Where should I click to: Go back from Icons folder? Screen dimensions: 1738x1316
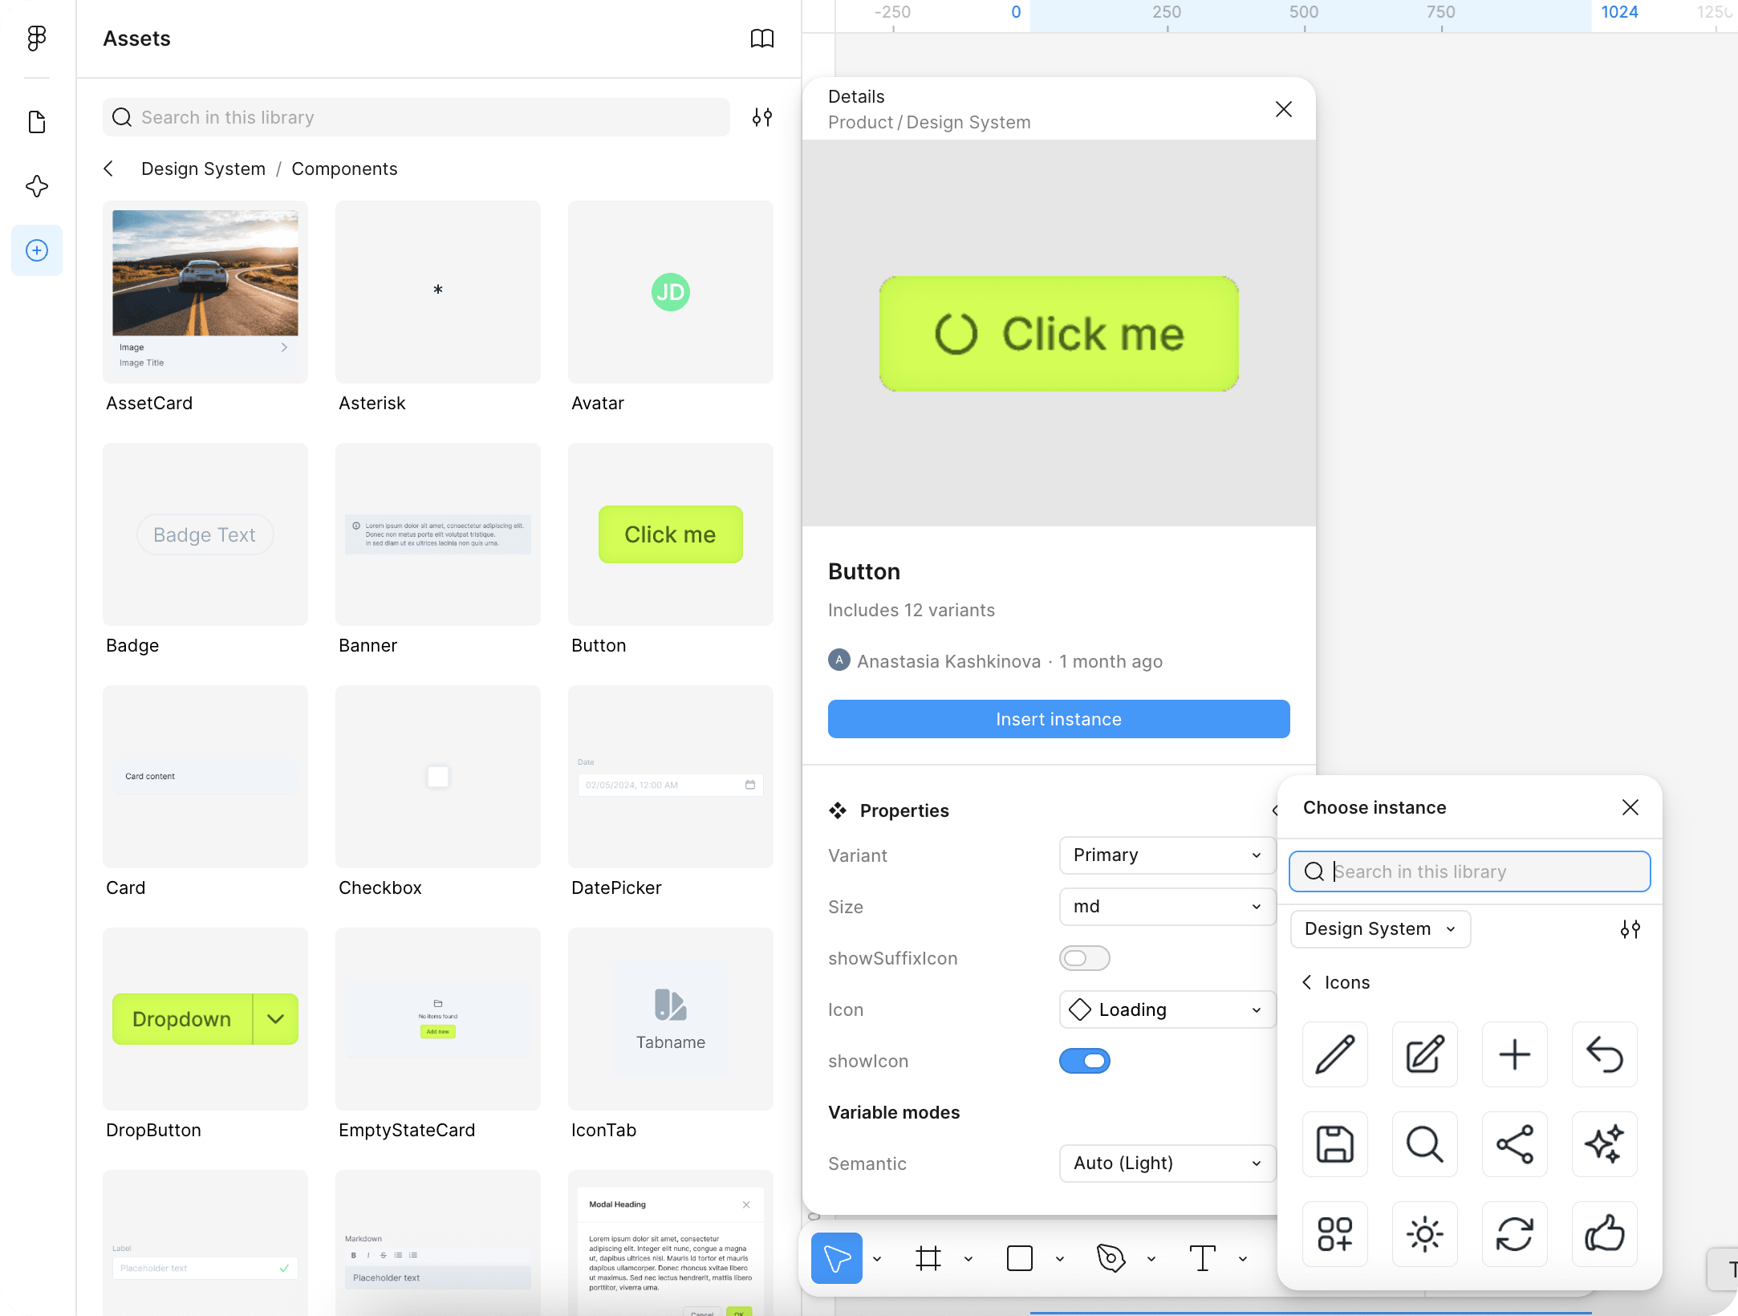click(1307, 982)
